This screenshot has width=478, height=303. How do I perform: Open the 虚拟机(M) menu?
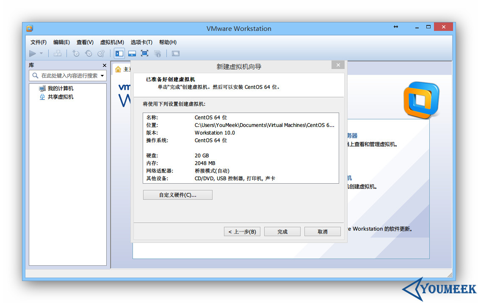click(112, 42)
